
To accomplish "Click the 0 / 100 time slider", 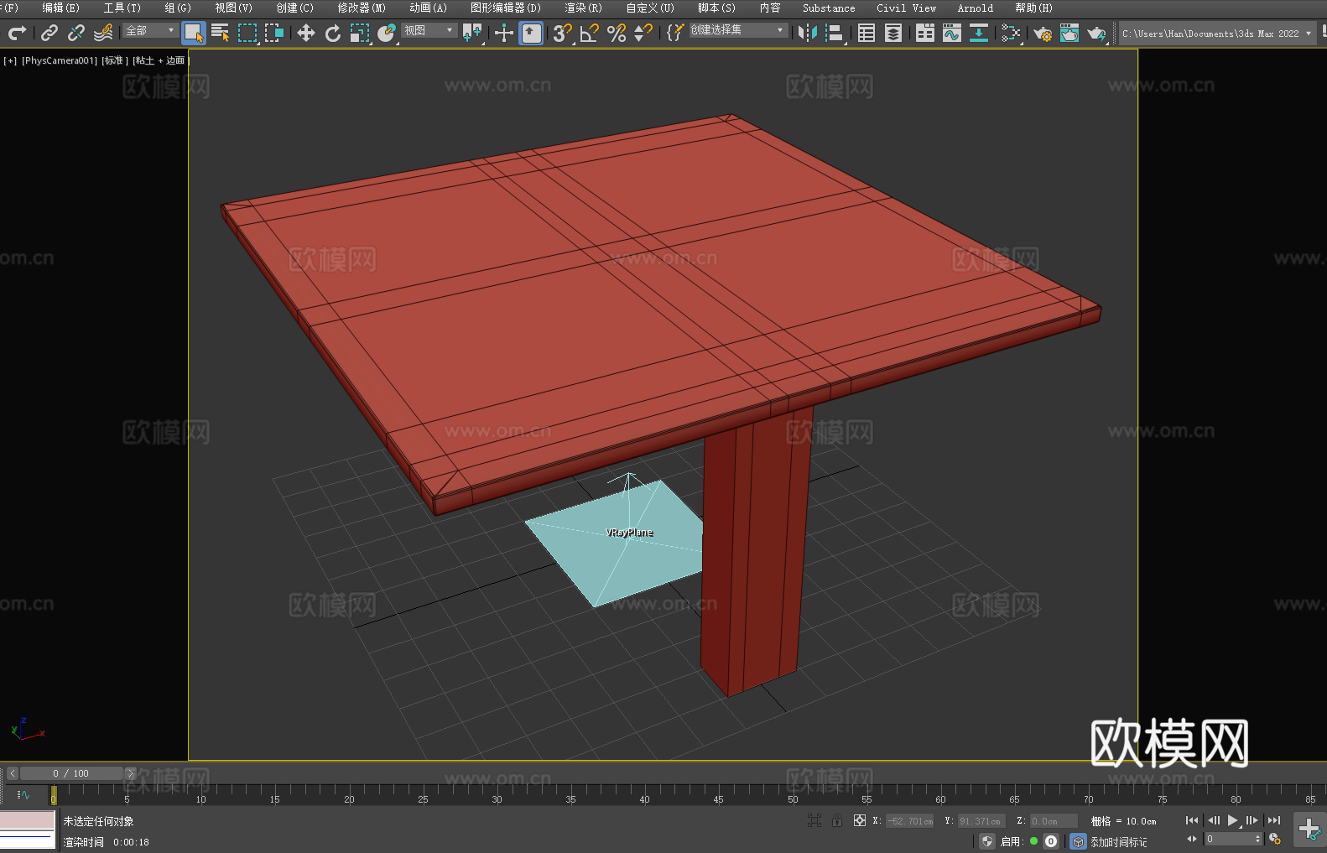I will (71, 773).
